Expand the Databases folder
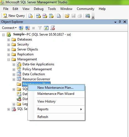Image resolution: width=129 pixels, height=137 pixels. coord(9,40)
